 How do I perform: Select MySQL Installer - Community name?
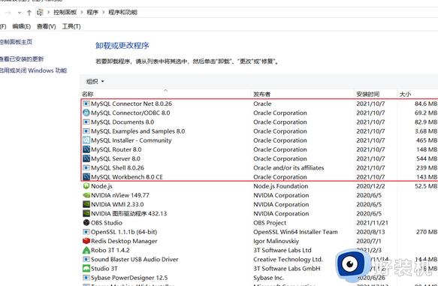coord(131,140)
